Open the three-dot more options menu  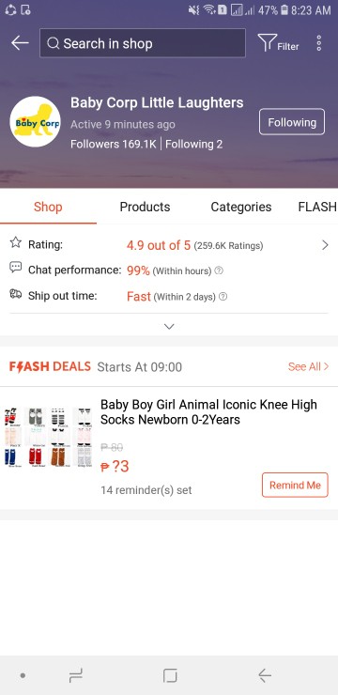point(318,43)
